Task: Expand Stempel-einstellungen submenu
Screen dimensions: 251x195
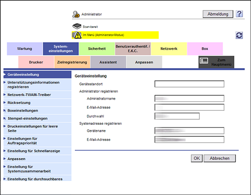Action: click(x=37, y=118)
